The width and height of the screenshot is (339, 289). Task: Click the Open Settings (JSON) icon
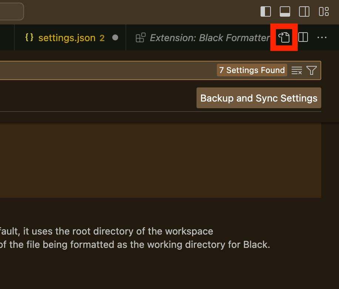coord(284,37)
